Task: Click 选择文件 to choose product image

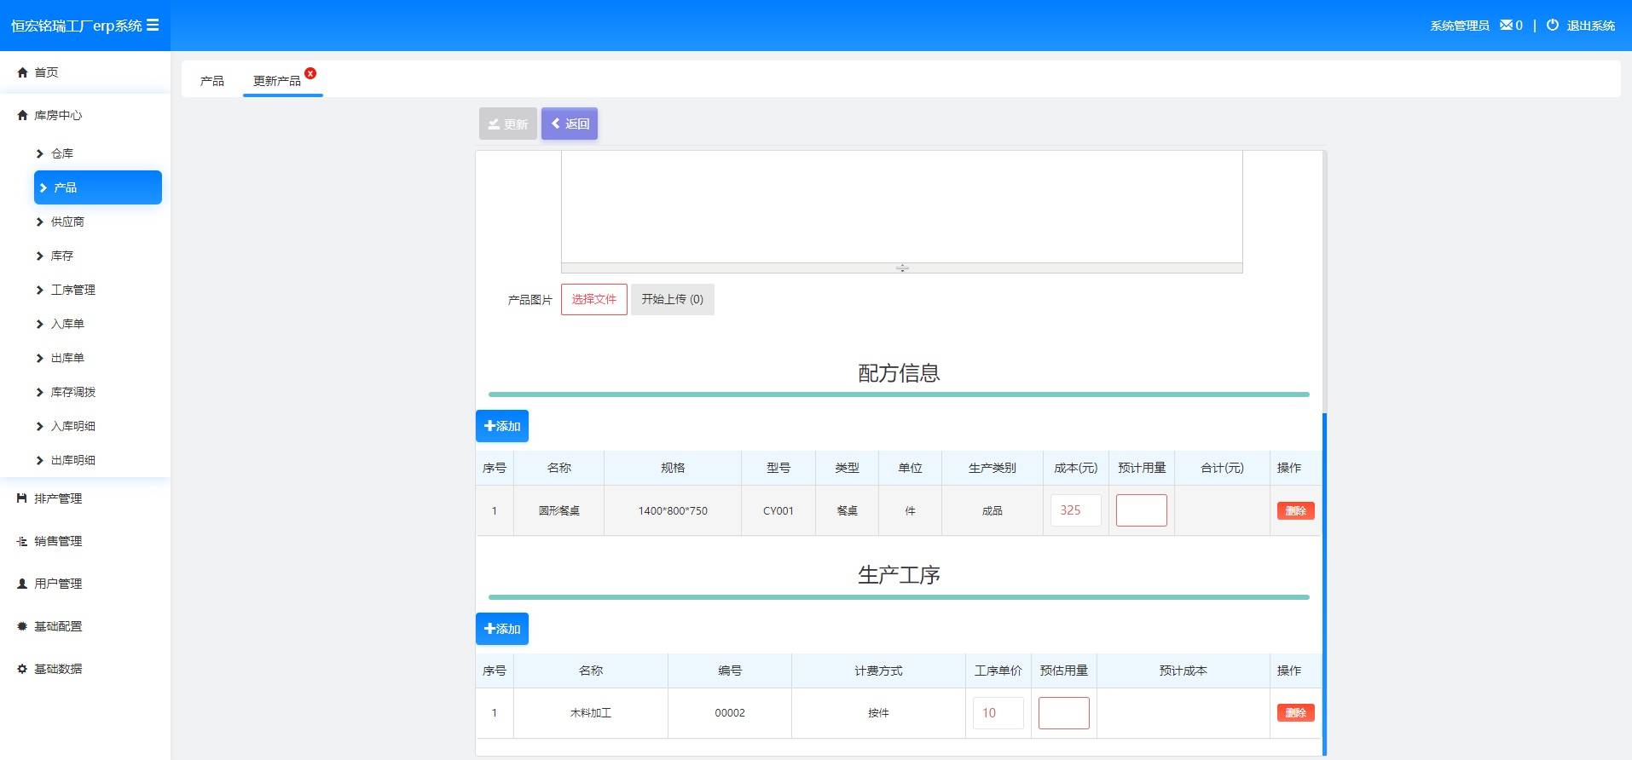Action: 593,299
